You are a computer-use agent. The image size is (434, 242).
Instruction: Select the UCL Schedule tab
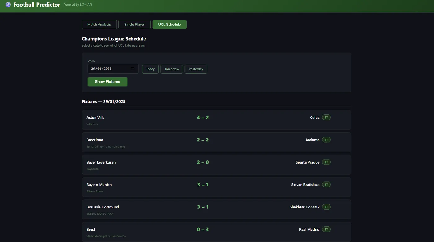[170, 25]
